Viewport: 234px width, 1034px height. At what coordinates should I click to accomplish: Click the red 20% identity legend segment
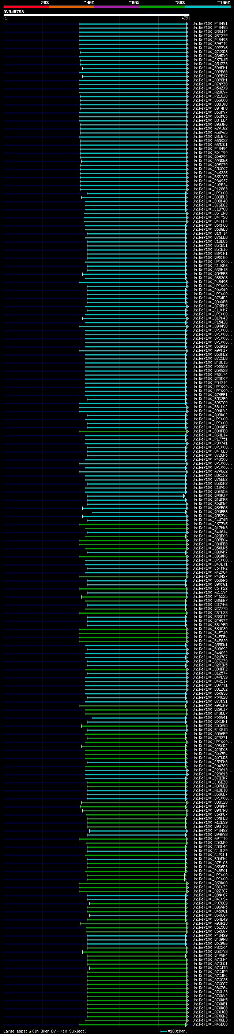click(x=26, y=7)
